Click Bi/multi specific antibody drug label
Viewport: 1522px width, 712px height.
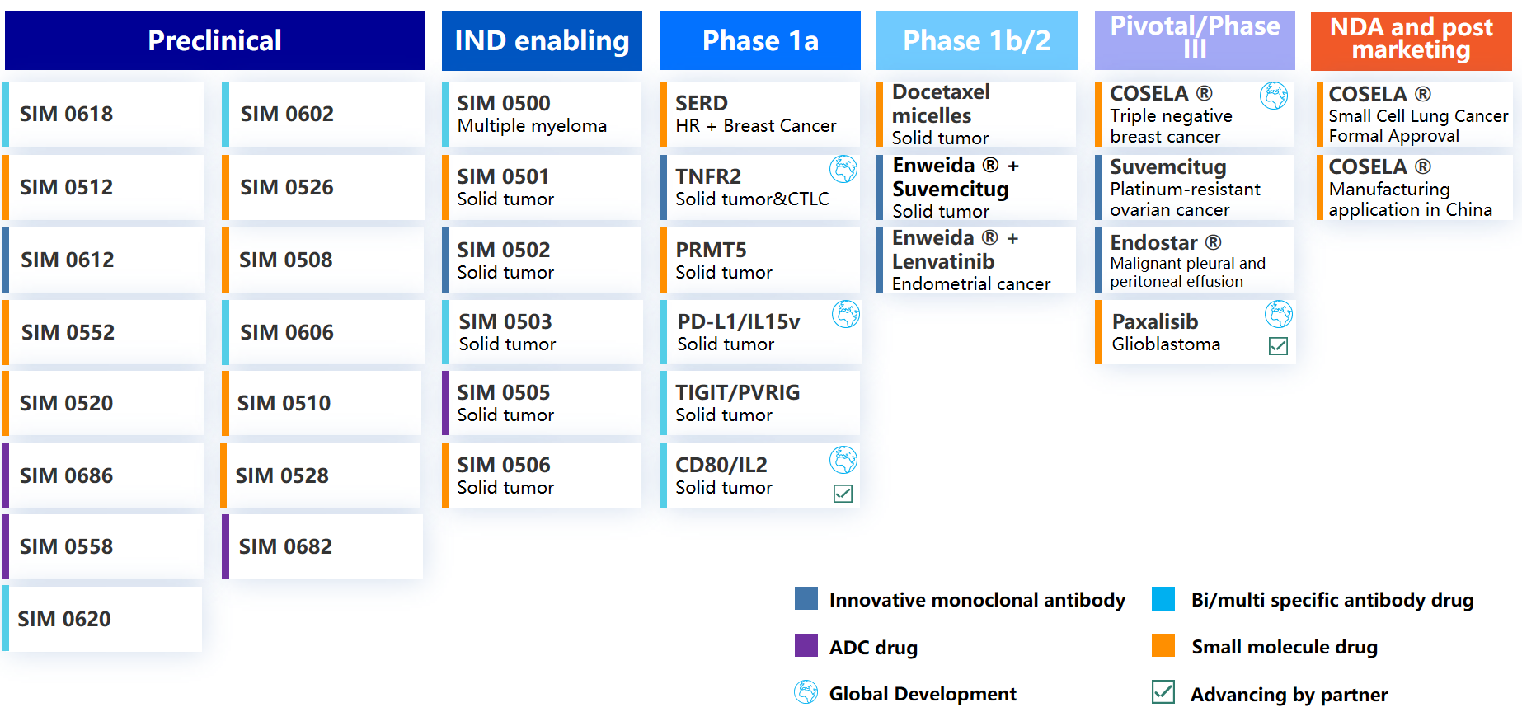[x=1332, y=600]
